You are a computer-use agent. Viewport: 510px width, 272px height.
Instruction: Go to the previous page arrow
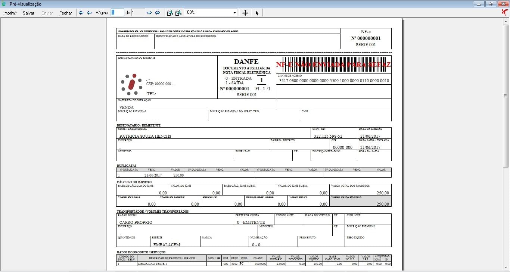coord(89,13)
